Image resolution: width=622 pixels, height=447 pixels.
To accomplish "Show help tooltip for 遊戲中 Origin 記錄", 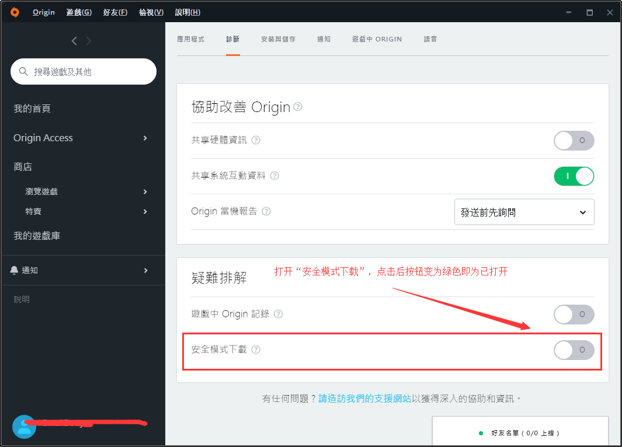I will click(279, 315).
